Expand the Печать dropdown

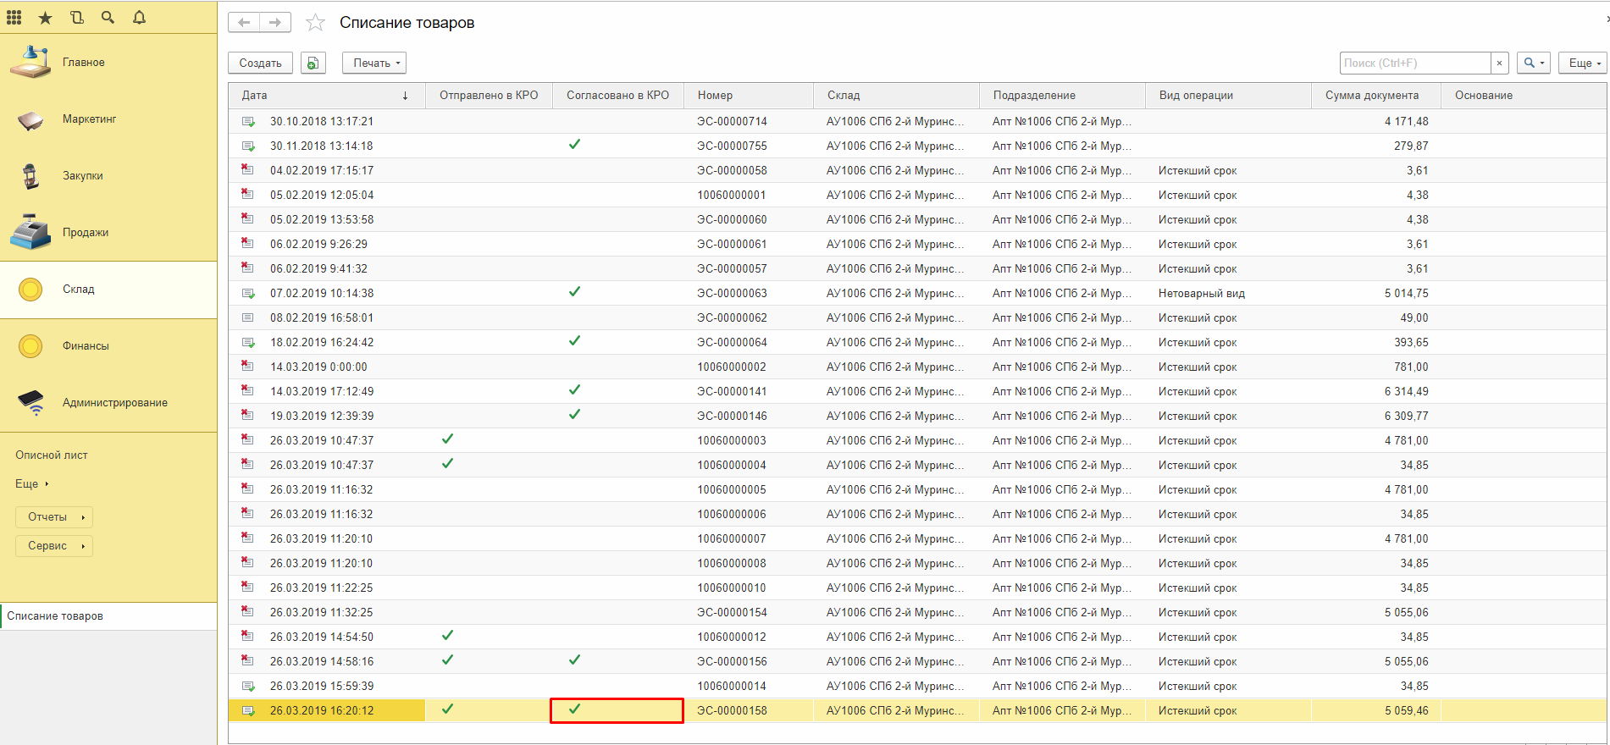coord(374,63)
